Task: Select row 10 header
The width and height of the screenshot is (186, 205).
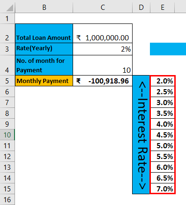Action: pyautogui.click(x=7, y=135)
